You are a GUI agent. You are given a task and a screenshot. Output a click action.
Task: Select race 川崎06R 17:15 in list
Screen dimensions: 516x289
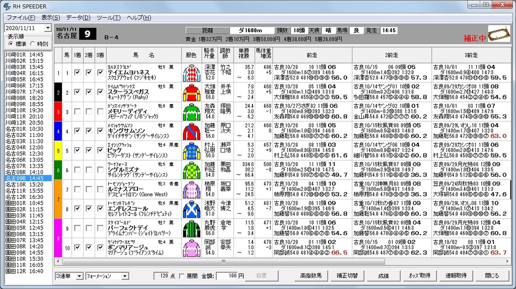coord(28,86)
